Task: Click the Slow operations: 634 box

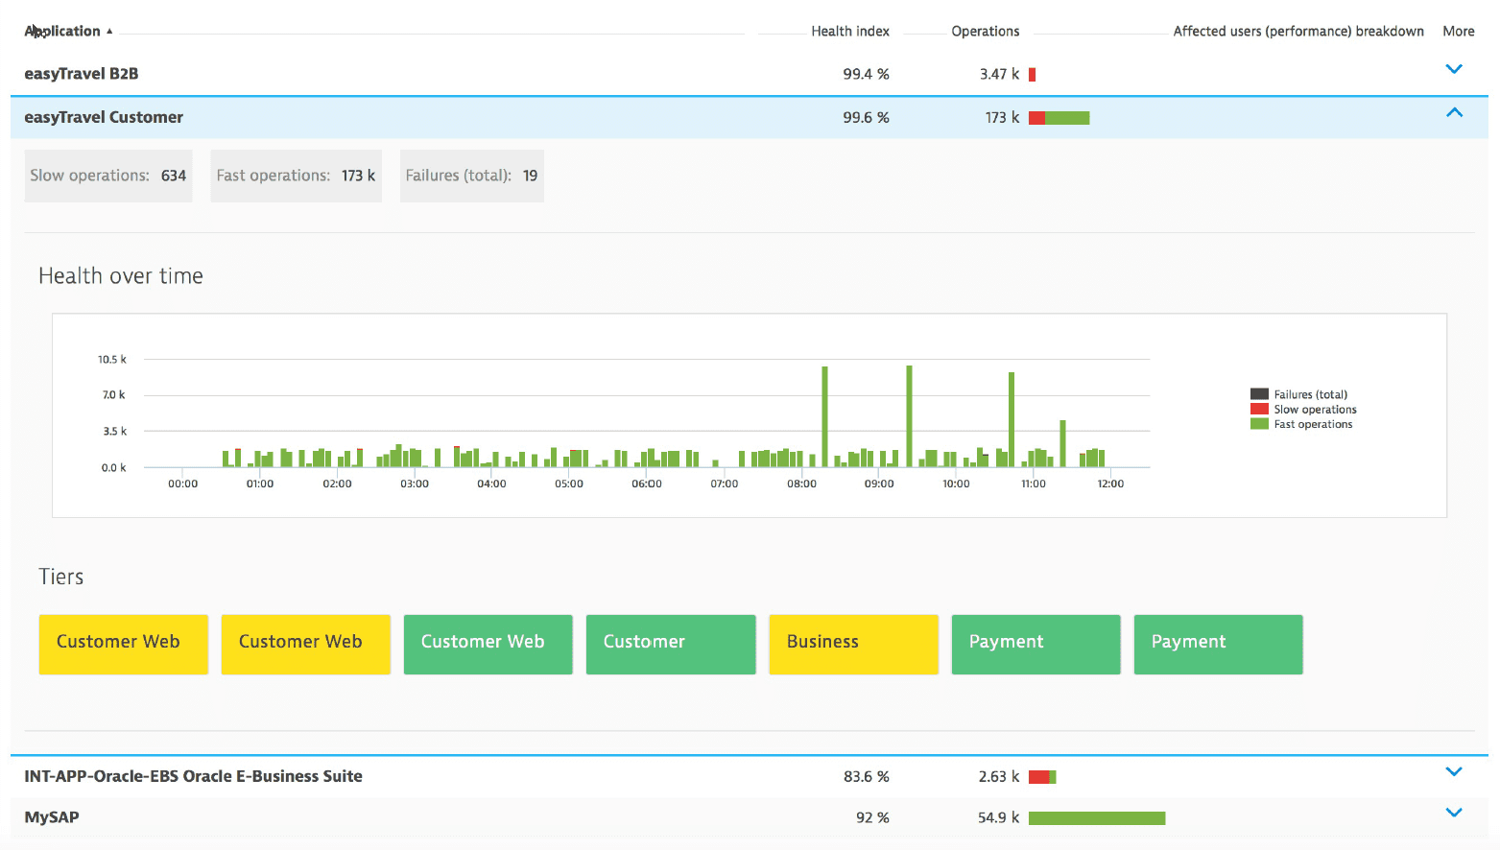Action: click(x=108, y=176)
